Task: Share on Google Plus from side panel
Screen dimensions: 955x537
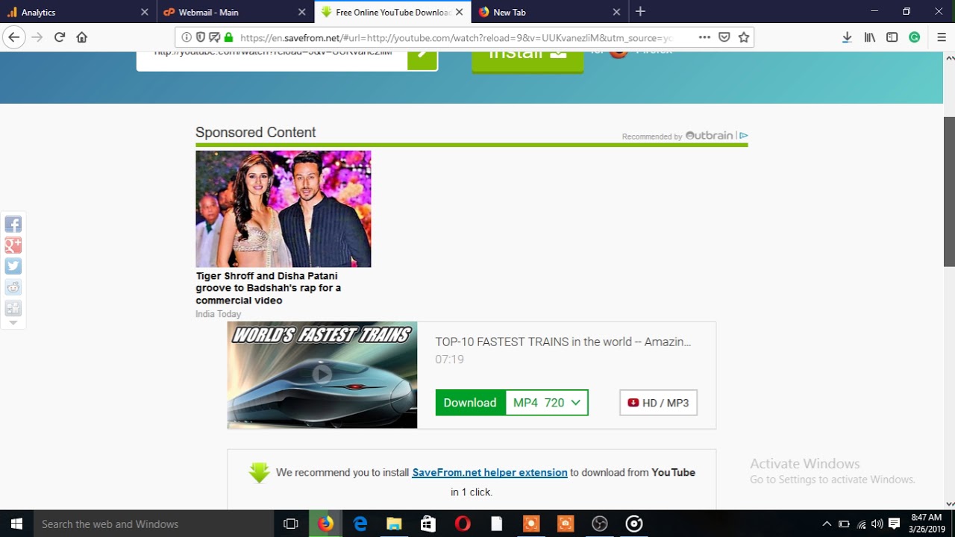Action: click(x=13, y=245)
